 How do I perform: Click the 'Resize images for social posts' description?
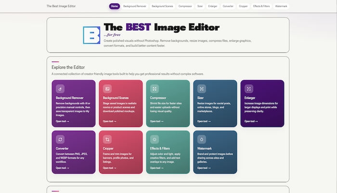pos(214,107)
